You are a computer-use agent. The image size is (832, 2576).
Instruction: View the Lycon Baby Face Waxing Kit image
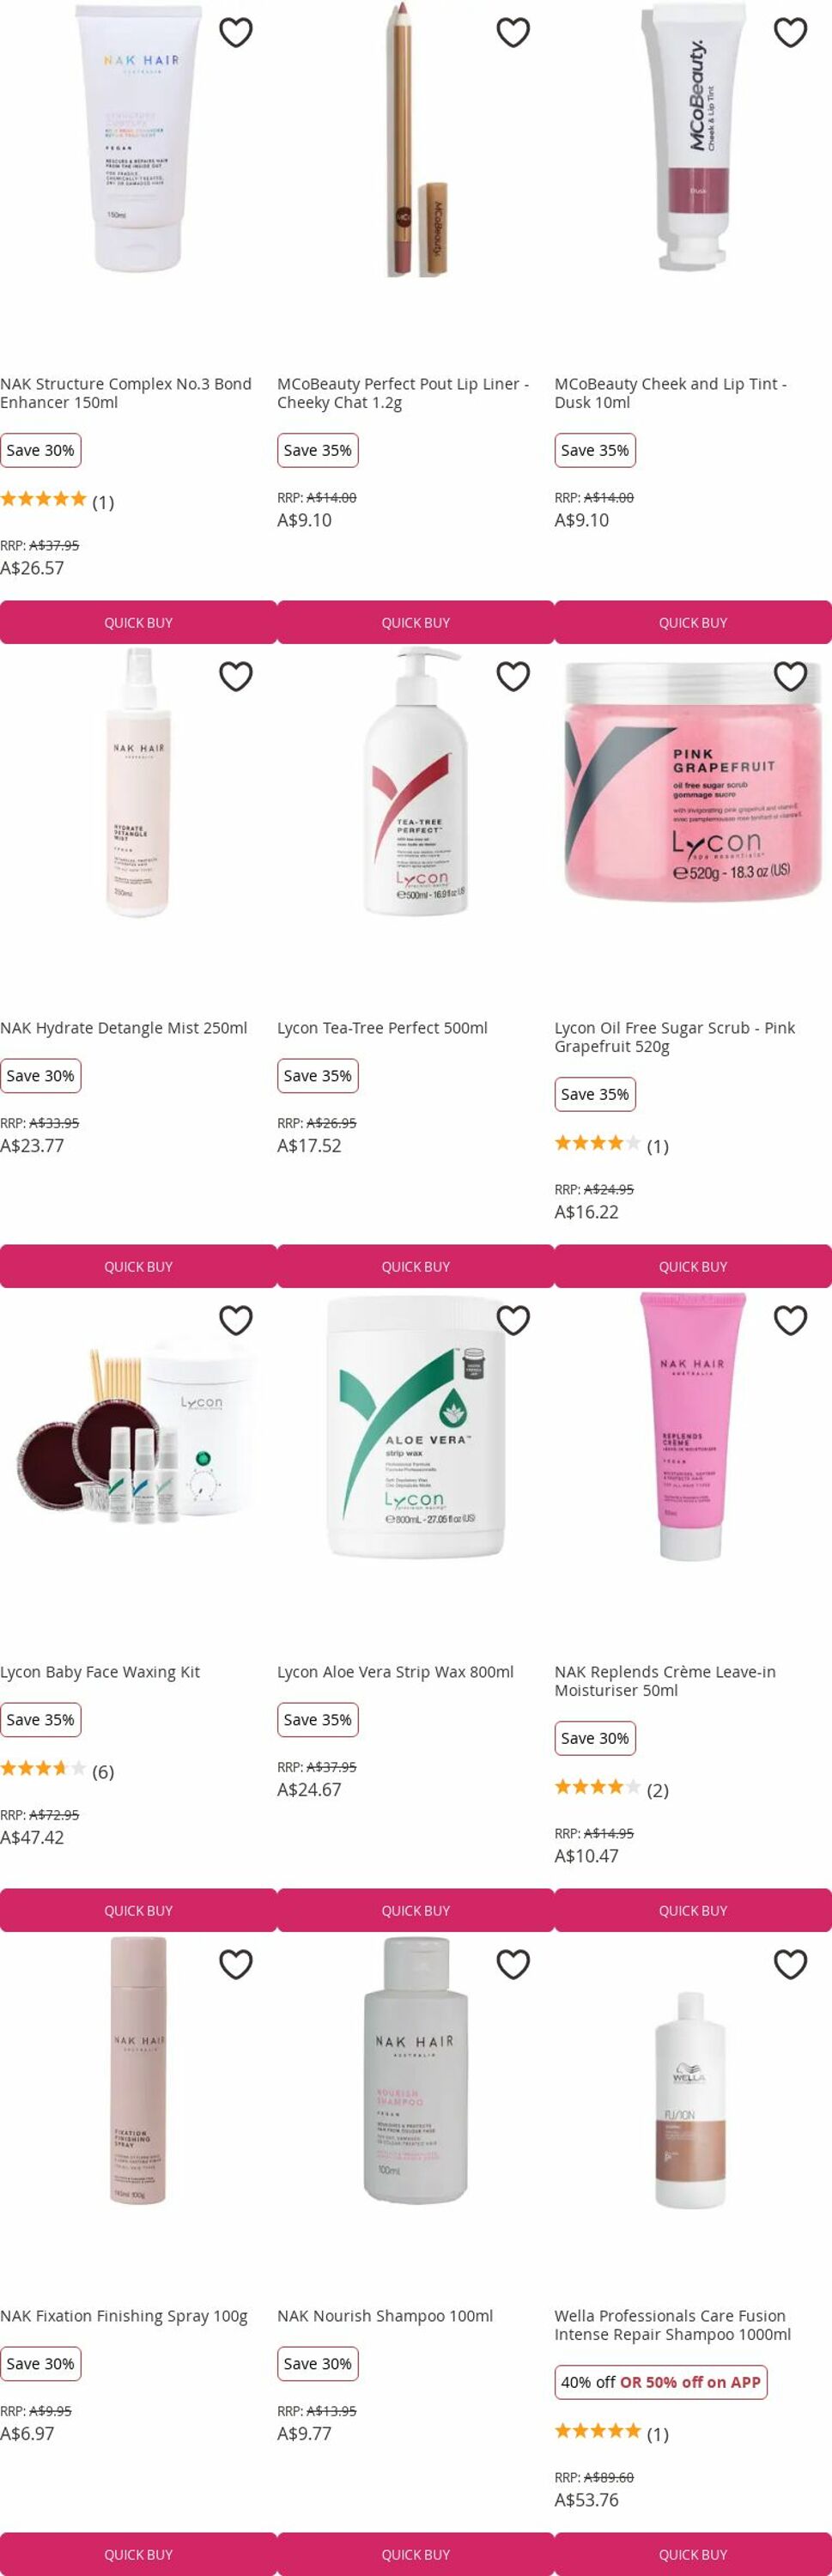138,1430
